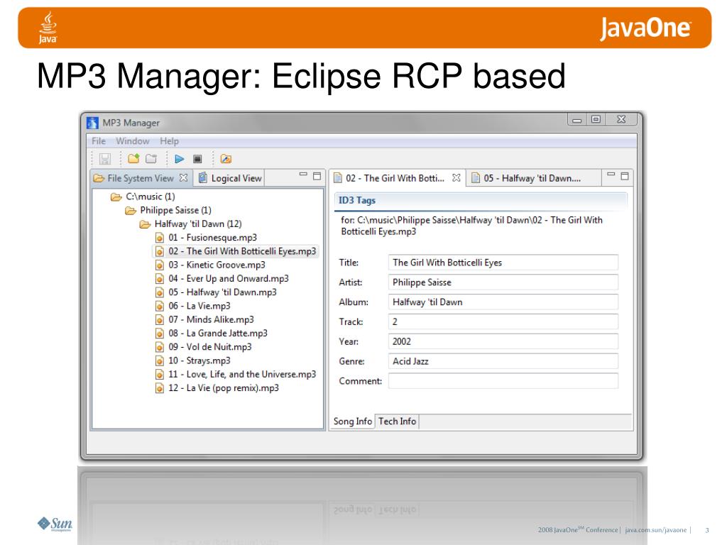Switch to the Song Info tab

point(352,422)
